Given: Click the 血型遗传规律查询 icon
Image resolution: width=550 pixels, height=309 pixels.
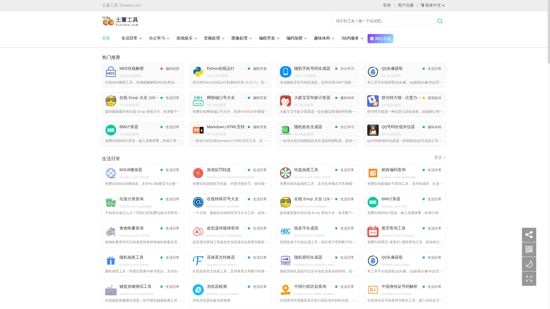Looking at the screenshot, I should [198, 231].
